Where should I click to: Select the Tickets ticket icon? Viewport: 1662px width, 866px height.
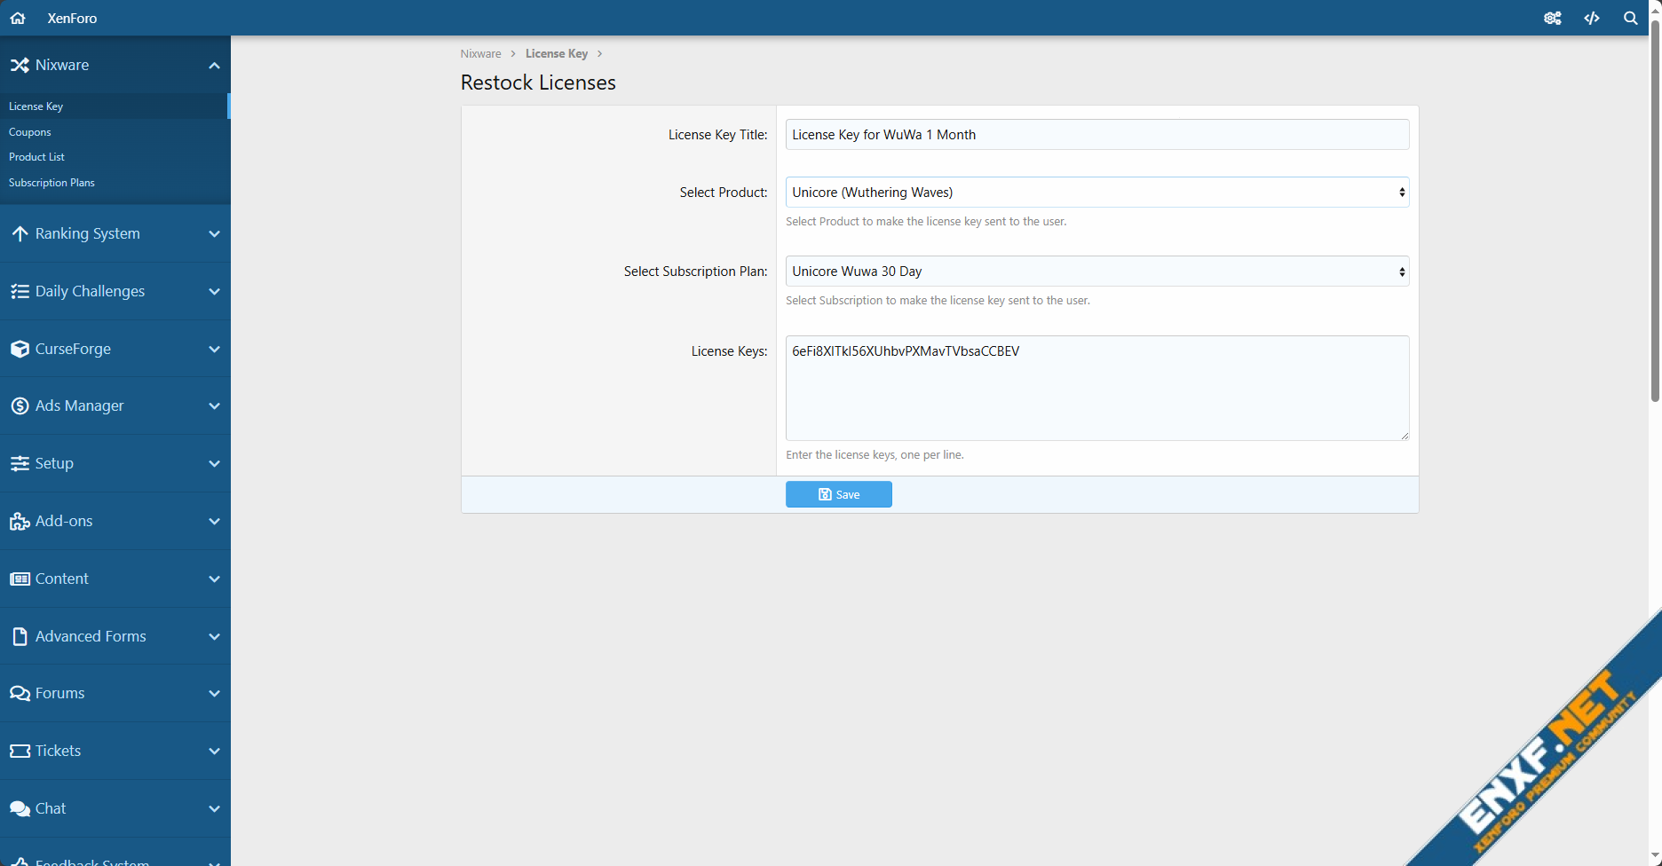20,751
